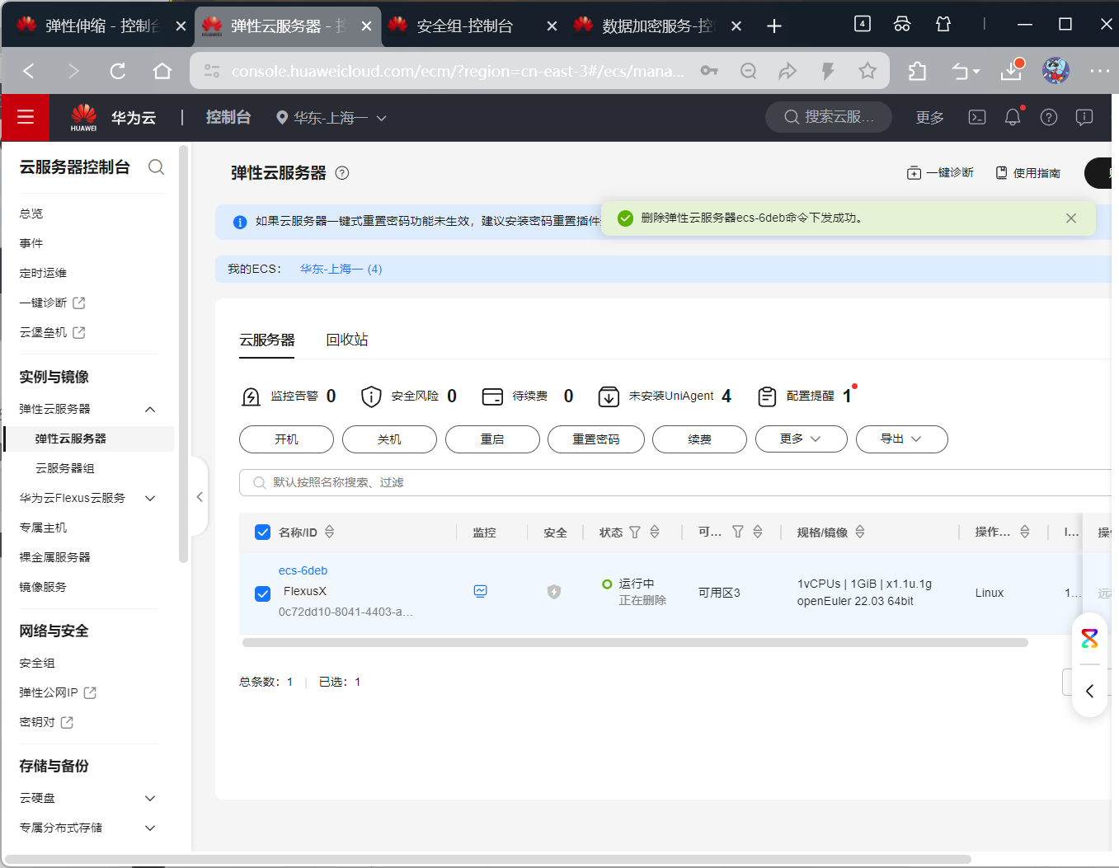The height and width of the screenshot is (868, 1119).
Task: Expand 华为云Flexus云服务 sidebar group
Action: click(x=150, y=498)
